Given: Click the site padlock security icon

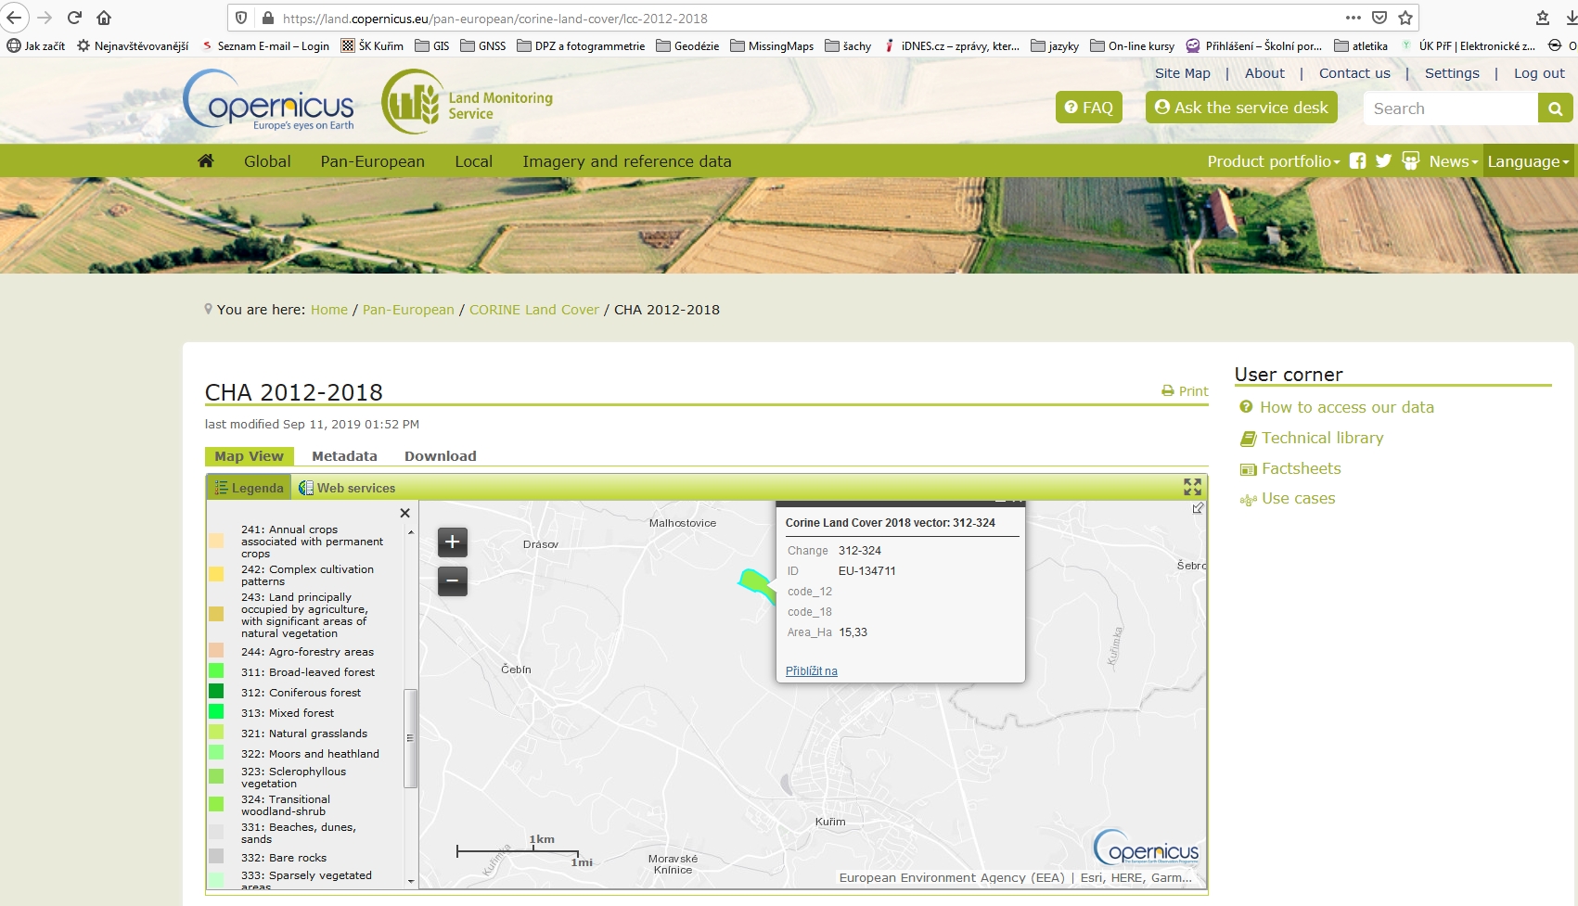Looking at the screenshot, I should tap(268, 18).
